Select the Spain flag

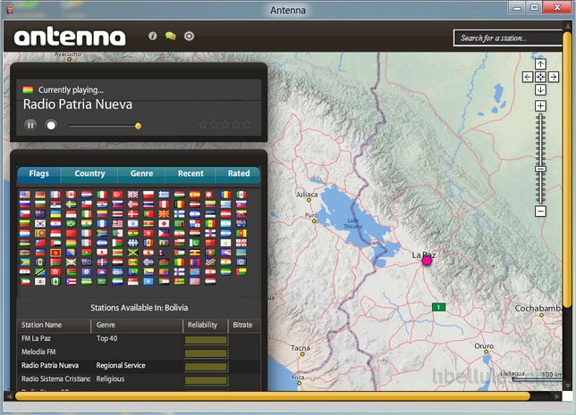[195, 195]
